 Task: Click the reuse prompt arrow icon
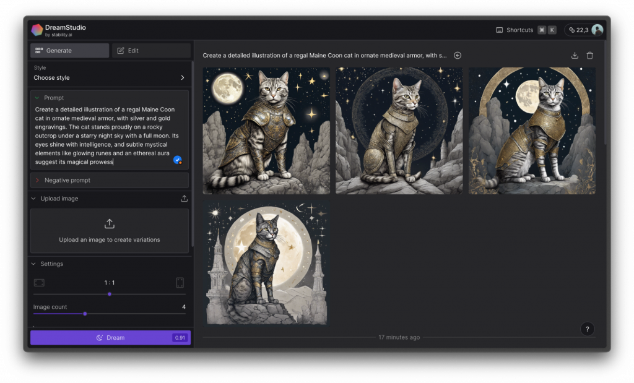tap(458, 55)
